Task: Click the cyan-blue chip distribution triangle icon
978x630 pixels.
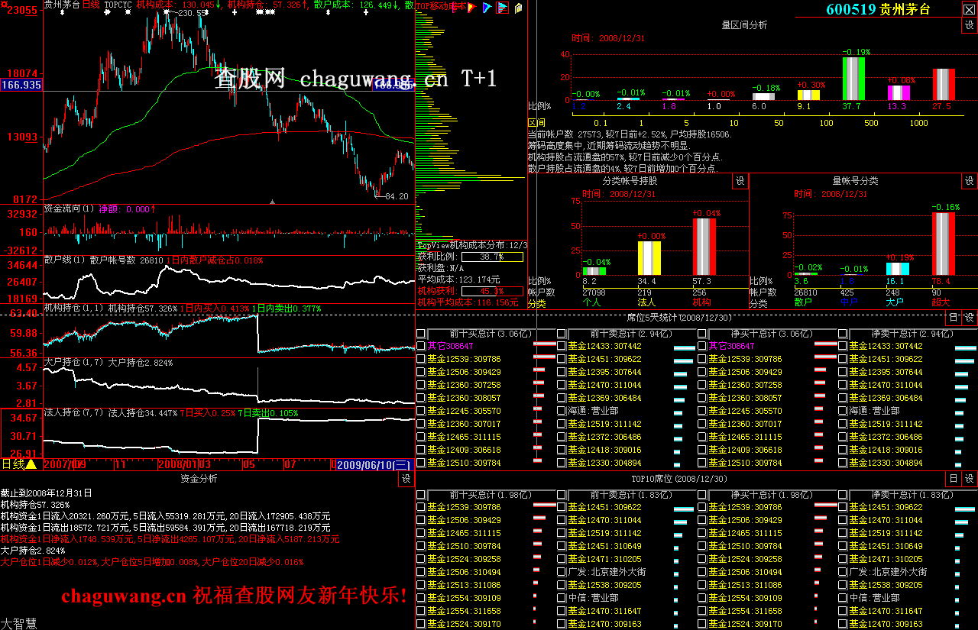Action: (x=487, y=8)
